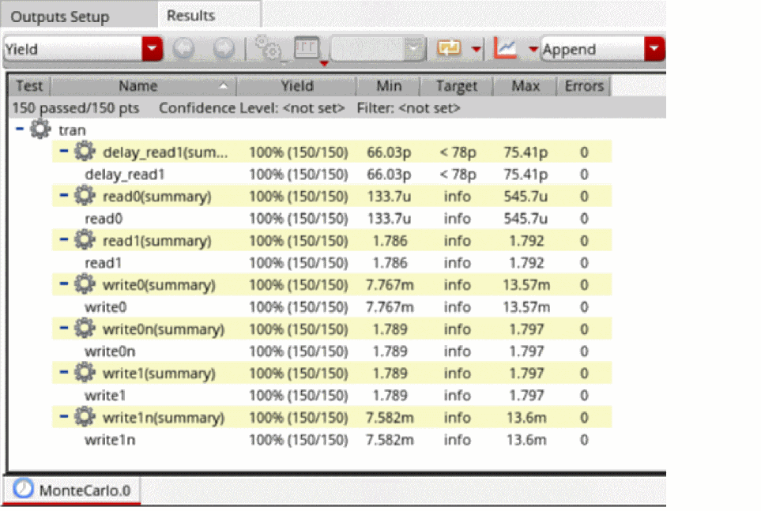Open the gears configuration icon in toolbar
The width and height of the screenshot is (761, 511).
pos(270,49)
